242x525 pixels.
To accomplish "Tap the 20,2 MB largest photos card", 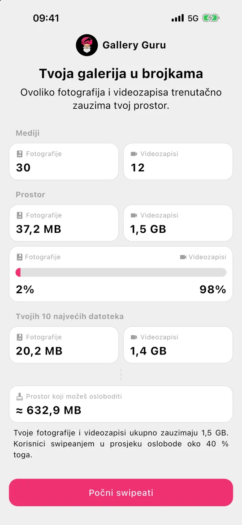I will pyautogui.click(x=64, y=345).
